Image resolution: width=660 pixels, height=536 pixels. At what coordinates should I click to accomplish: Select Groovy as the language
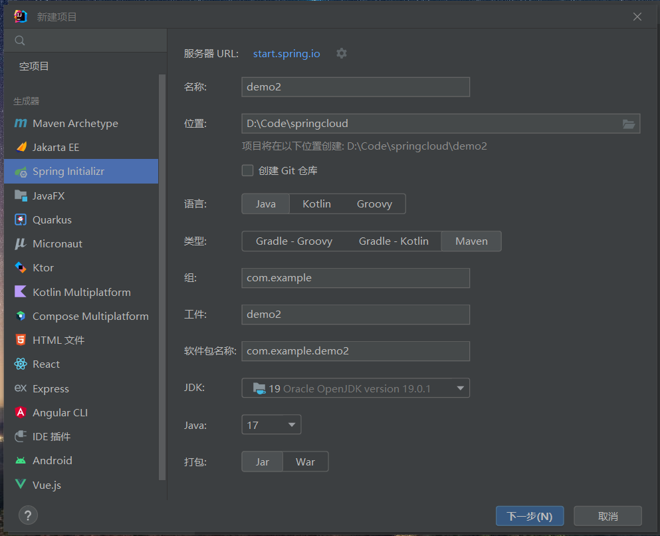pos(375,203)
